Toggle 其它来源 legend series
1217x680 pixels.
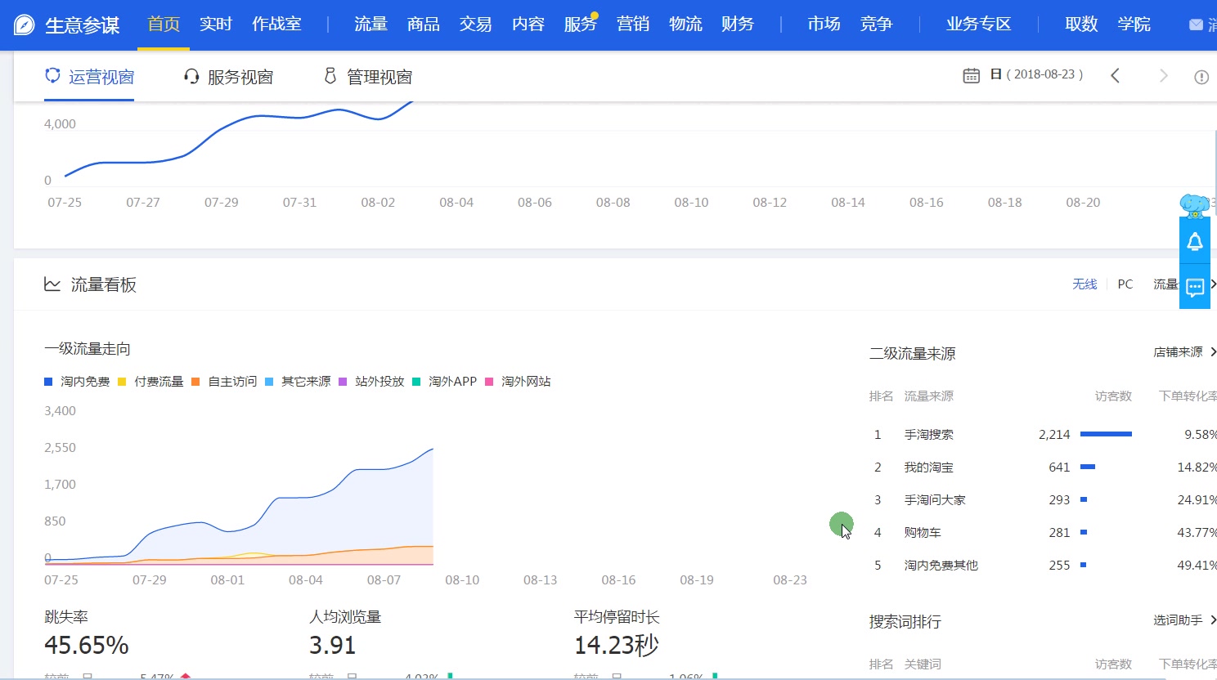pos(298,382)
